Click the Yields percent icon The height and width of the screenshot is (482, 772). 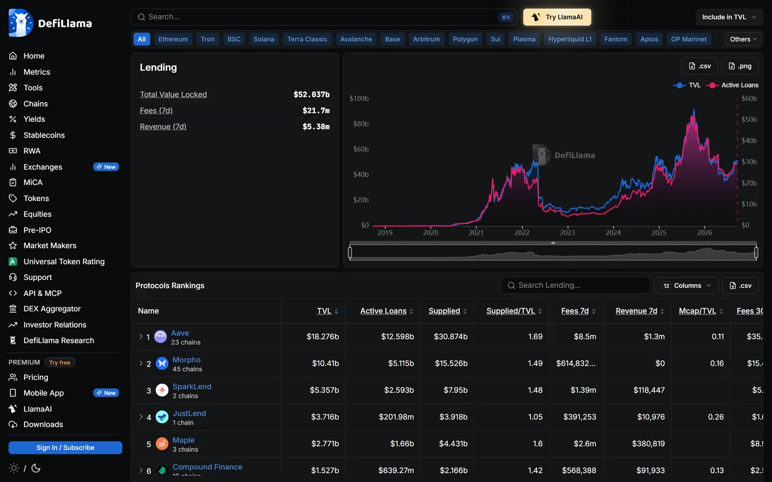click(x=13, y=119)
